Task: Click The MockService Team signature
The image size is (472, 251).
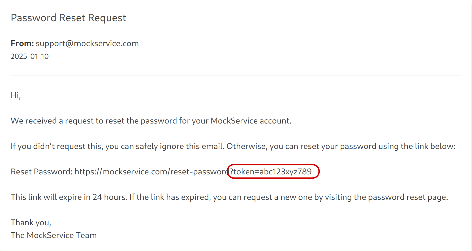Action: (54, 235)
